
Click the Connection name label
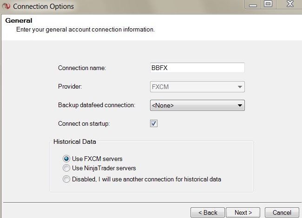(x=82, y=68)
